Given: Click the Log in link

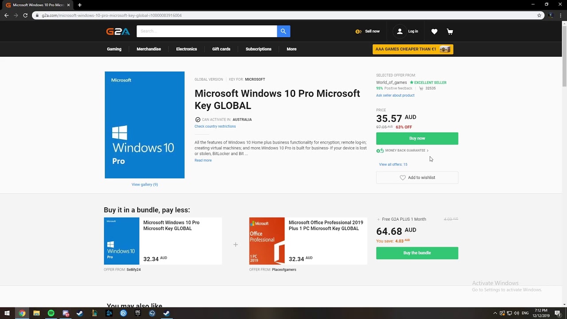Looking at the screenshot, I should click(413, 31).
